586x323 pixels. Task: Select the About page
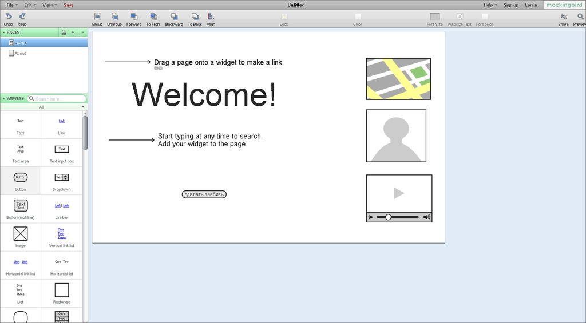coord(43,53)
